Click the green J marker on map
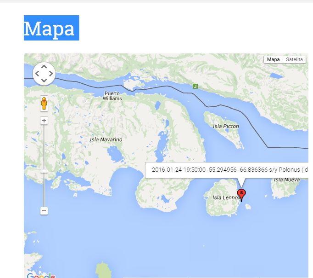The width and height of the screenshot is (313, 278). click(x=195, y=86)
